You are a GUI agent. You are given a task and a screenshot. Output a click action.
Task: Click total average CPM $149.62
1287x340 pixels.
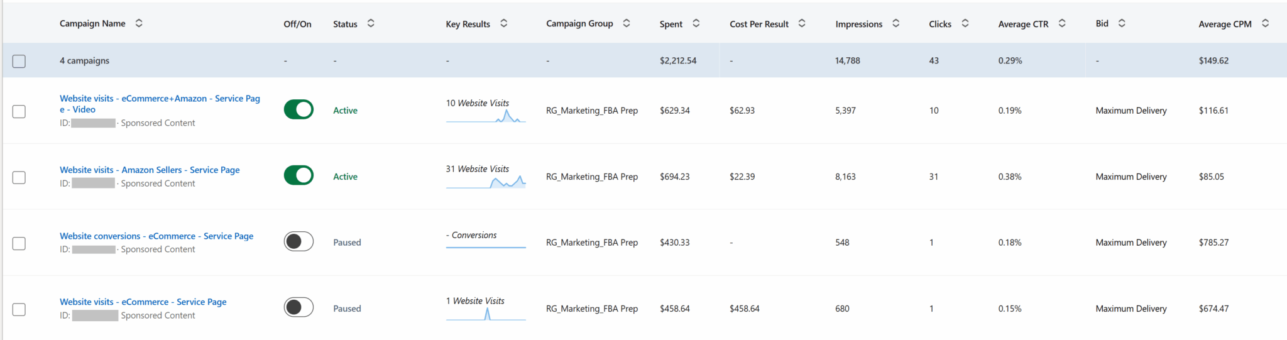1213,60
